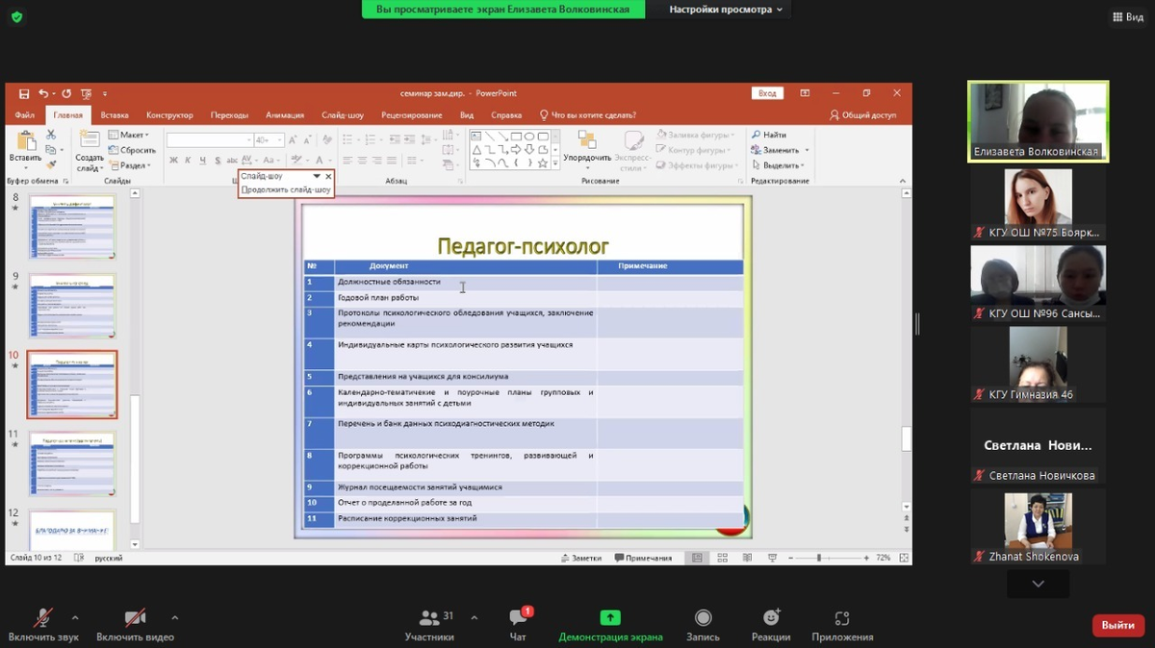The image size is (1155, 648).
Task: Expand more participant videos chevron
Action: point(1038,584)
